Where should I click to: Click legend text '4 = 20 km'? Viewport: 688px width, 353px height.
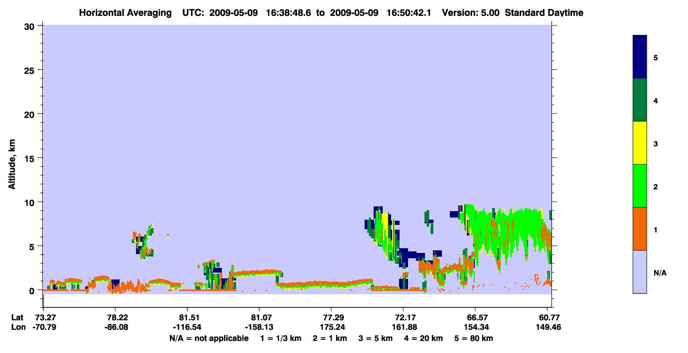(x=423, y=338)
